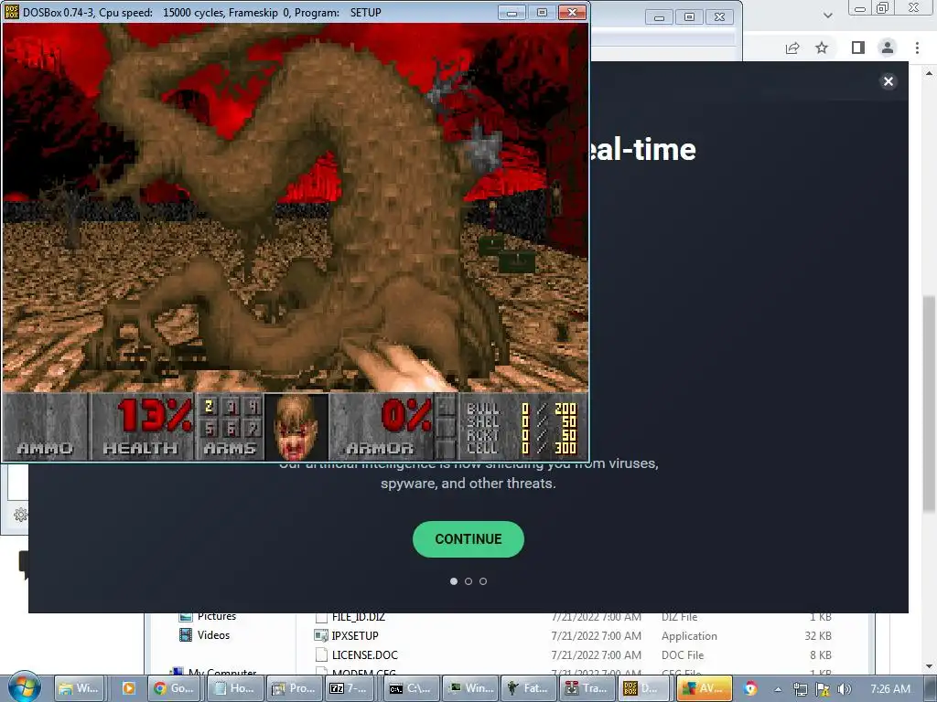The image size is (937, 702).
Task: Click Chrome's share page icon
Action: (792, 48)
